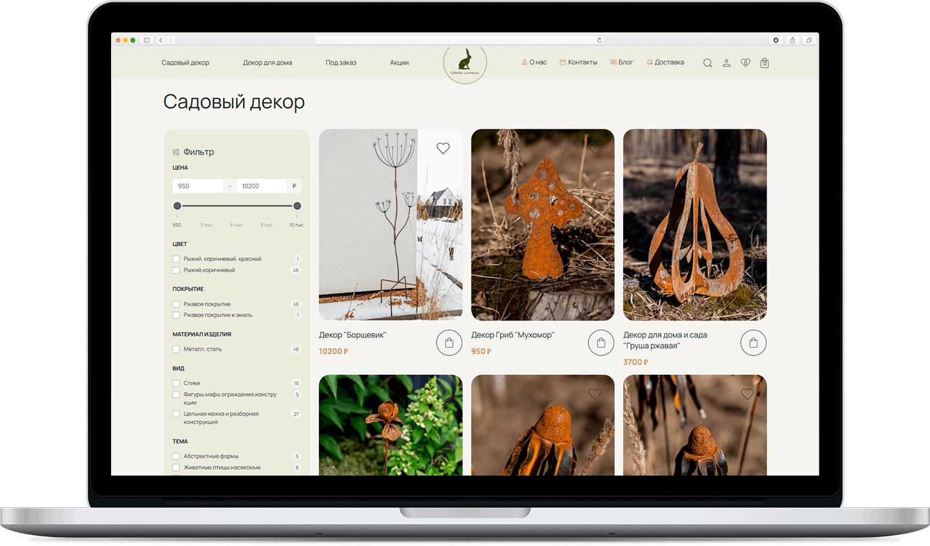Viewport: 930px width, 546px height.
Task: Favorite the "Груша ржавая" product with heart icon
Action: click(x=747, y=148)
